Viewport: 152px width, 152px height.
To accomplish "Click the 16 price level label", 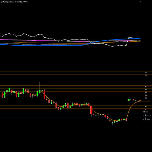I will 146,90.
